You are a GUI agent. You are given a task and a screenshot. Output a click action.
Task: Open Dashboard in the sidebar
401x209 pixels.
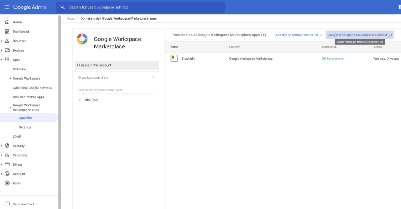[21, 32]
